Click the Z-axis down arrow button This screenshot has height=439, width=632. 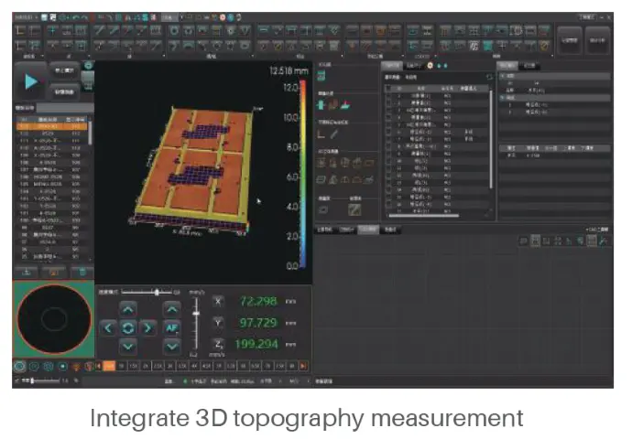[171, 347]
